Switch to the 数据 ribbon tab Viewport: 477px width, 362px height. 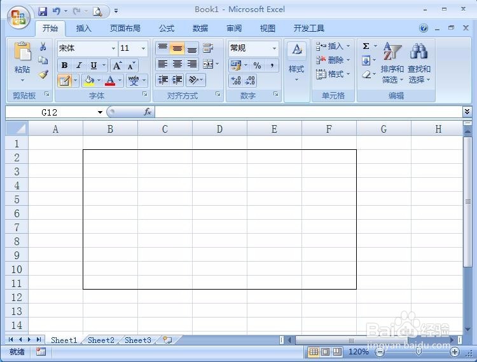[x=200, y=29]
